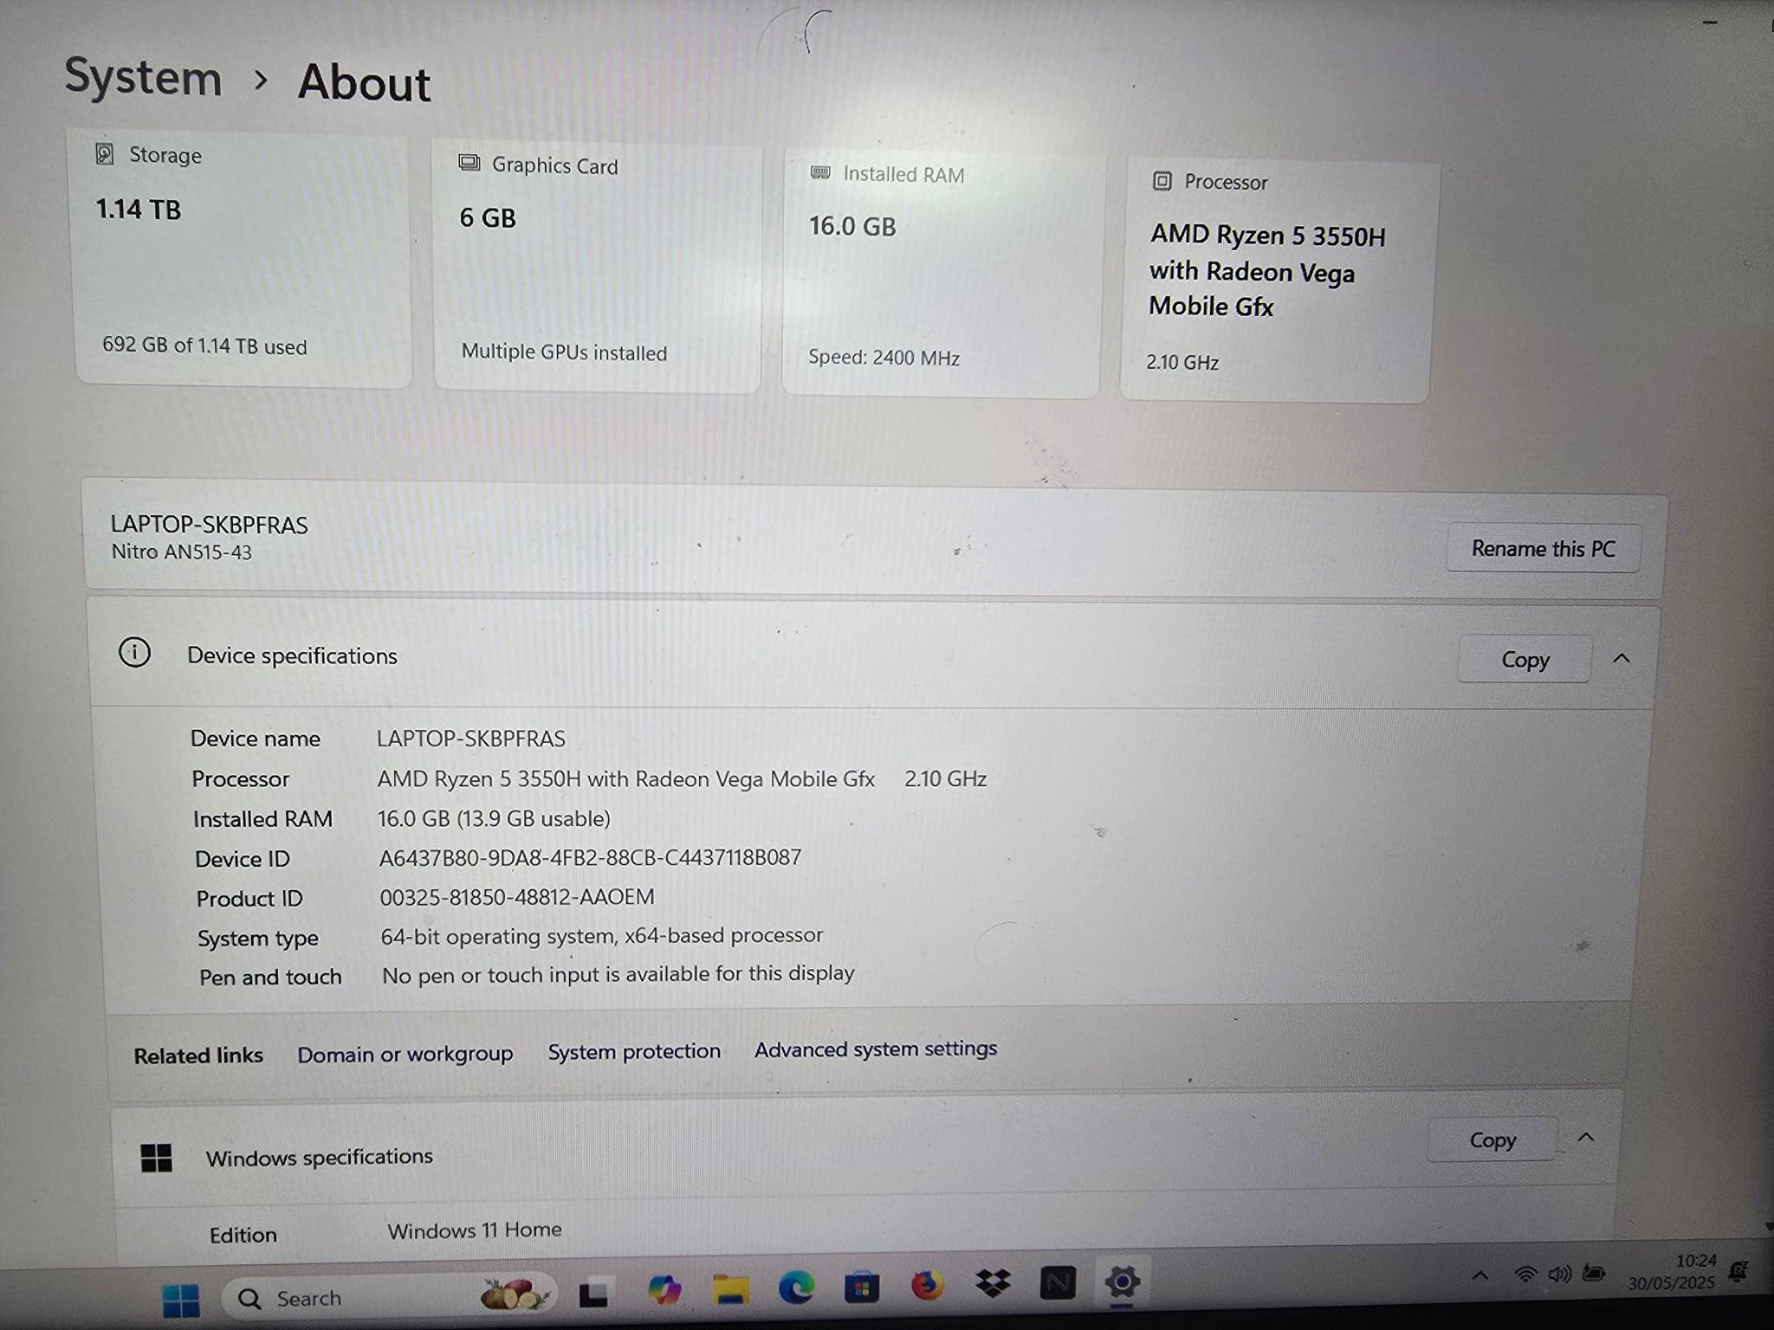This screenshot has width=1774, height=1330.
Task: Open the AMD Ryzen Processor card
Action: click(1279, 281)
